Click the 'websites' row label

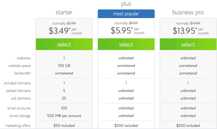pyautogui.click(x=24, y=58)
